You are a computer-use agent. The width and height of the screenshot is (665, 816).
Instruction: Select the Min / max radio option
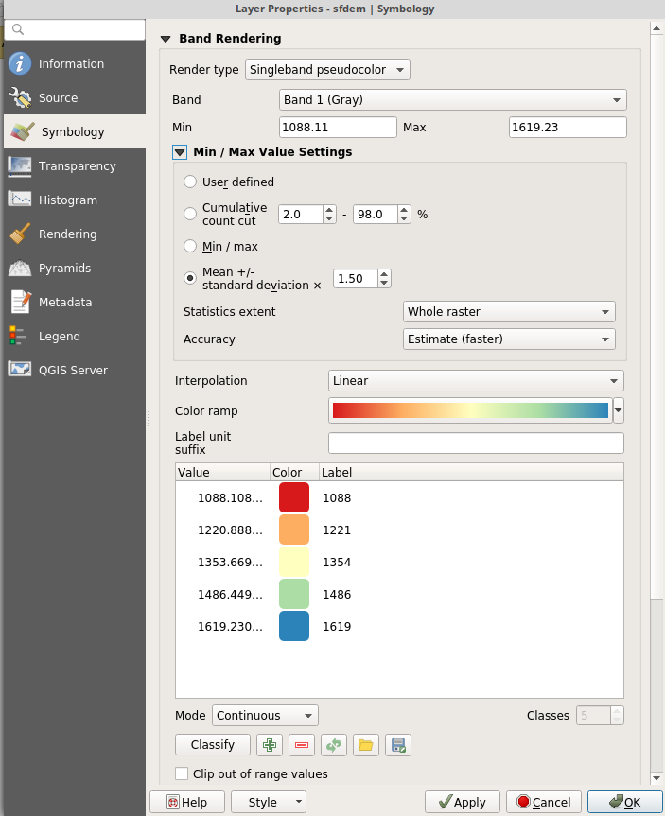click(x=191, y=247)
